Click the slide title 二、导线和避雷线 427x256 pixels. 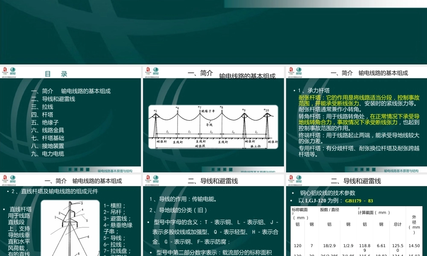click(213, 180)
